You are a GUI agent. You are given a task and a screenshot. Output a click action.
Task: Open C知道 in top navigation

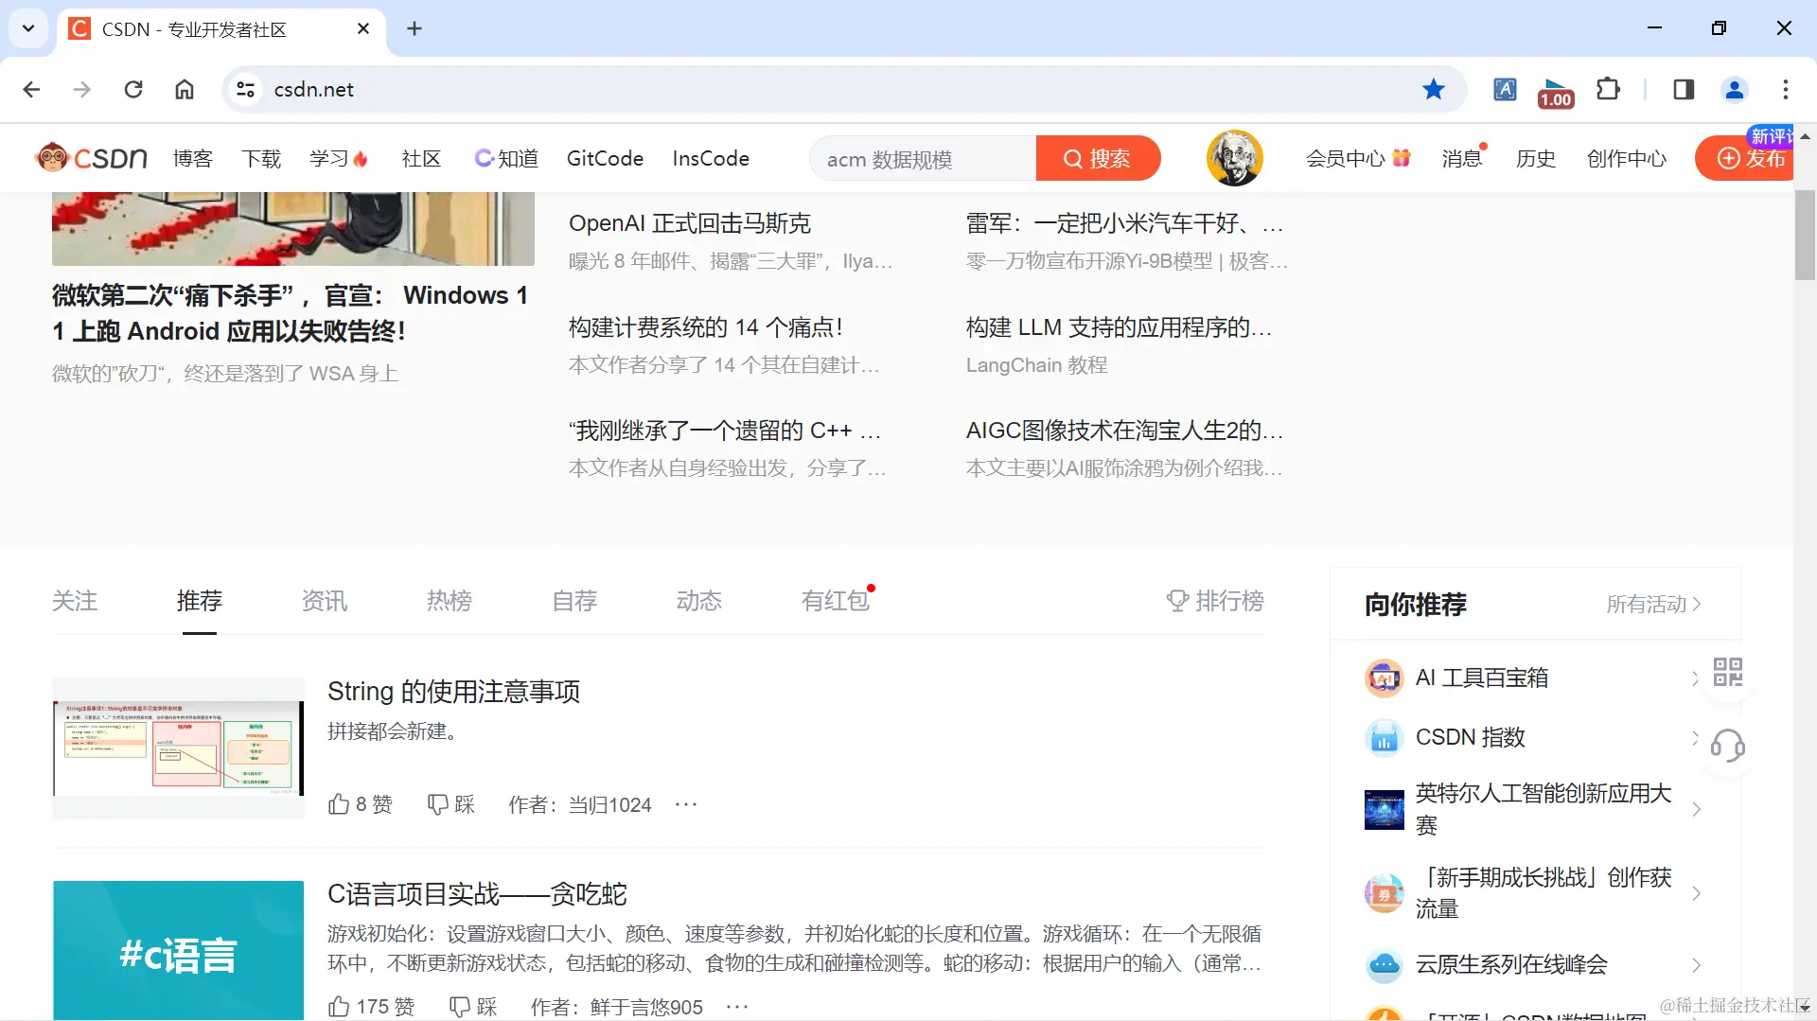(x=506, y=158)
